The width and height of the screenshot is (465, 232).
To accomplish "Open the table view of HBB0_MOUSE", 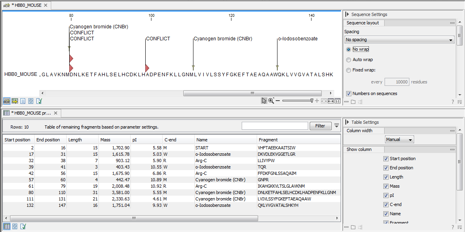I will click(x=15, y=101).
